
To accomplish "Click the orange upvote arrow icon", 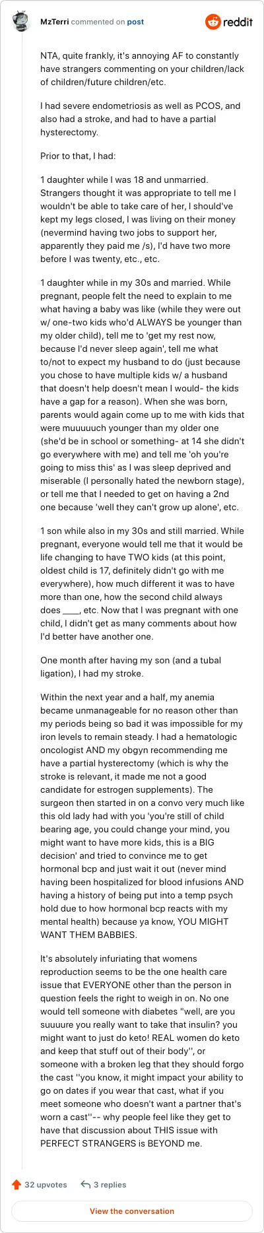I will coord(16,1184).
